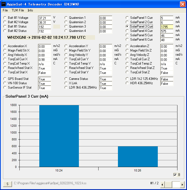Click the frame scrollbar left arrow
This screenshot has height=190, width=187.
point(162,185)
